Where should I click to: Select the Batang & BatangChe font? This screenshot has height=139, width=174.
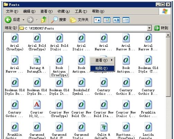coord(37,64)
